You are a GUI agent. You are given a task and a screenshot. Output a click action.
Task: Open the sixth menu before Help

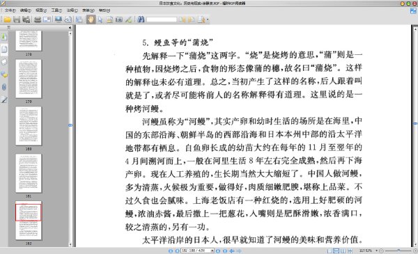pos(88,10)
